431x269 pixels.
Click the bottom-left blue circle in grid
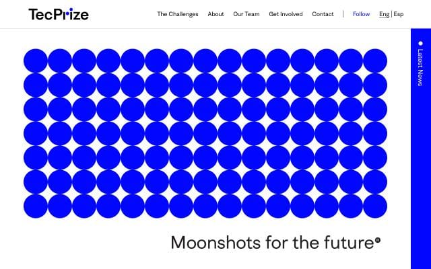pos(36,206)
